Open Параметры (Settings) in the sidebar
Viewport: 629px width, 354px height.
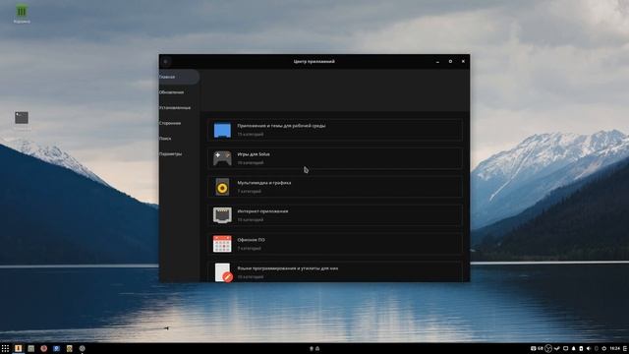(179, 153)
